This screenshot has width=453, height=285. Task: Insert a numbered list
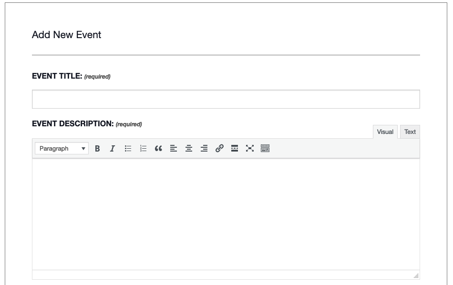tap(144, 148)
